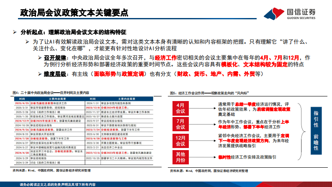Click the underlined term 召开规律
The image size is (332, 187).
(x=55, y=58)
